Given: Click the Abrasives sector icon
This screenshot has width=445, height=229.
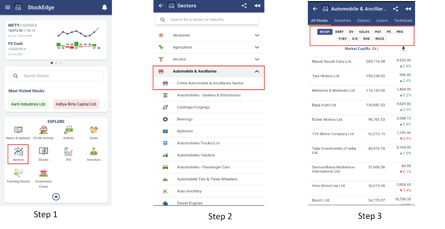Looking at the screenshot, I should click(161, 35).
